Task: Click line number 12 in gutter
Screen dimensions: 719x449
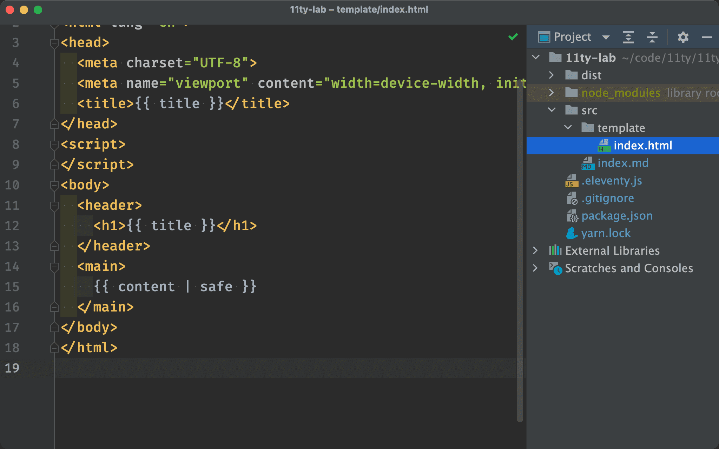Action: [12, 226]
